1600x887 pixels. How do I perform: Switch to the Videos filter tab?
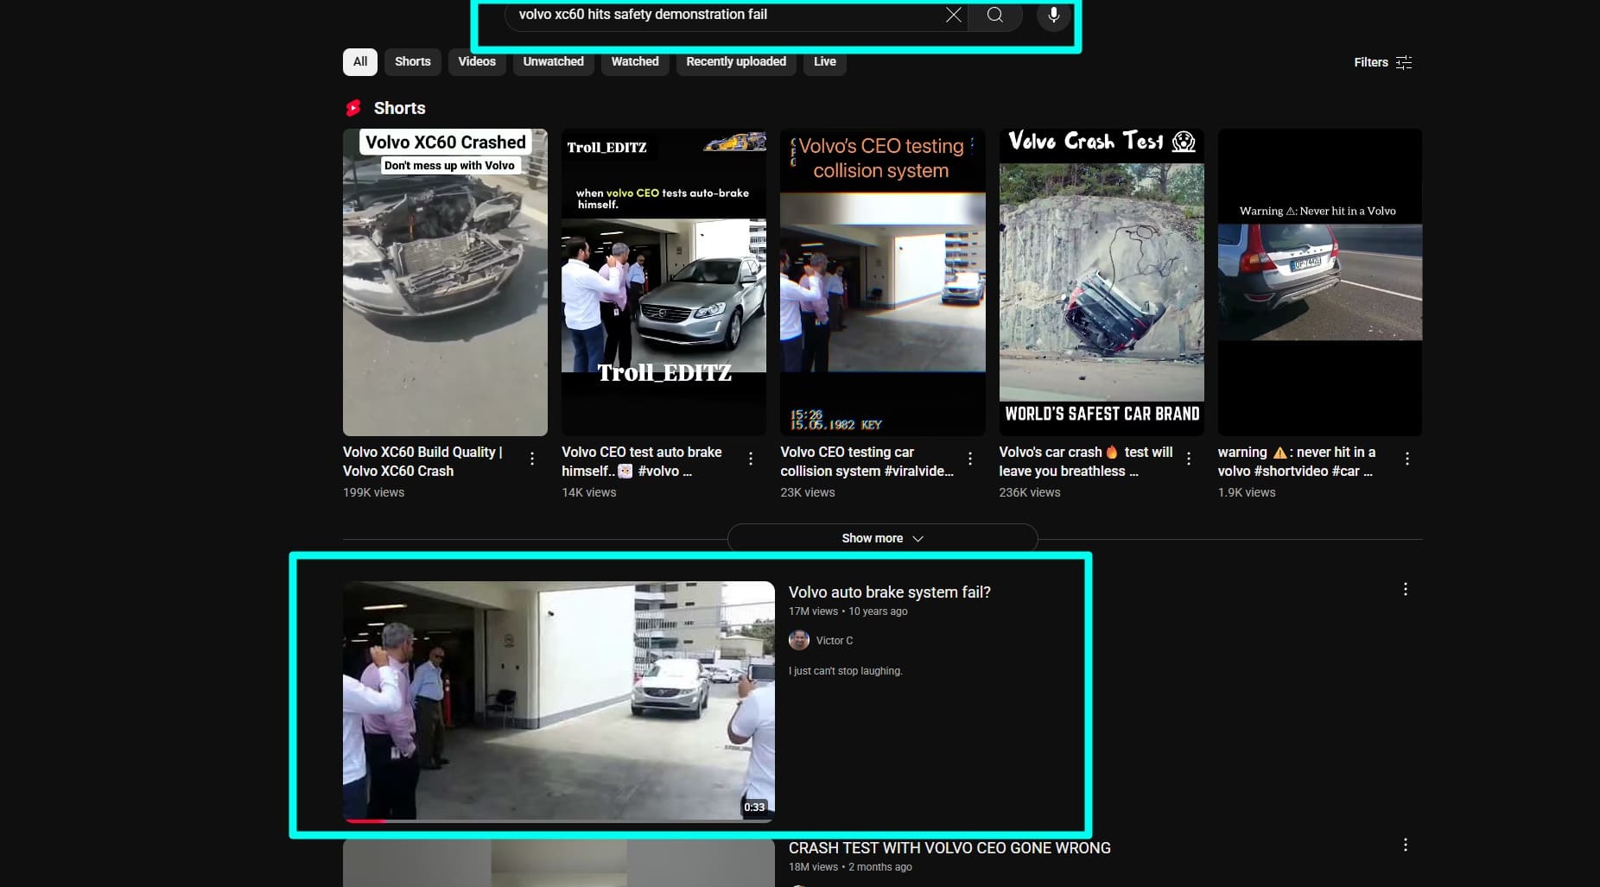click(476, 62)
